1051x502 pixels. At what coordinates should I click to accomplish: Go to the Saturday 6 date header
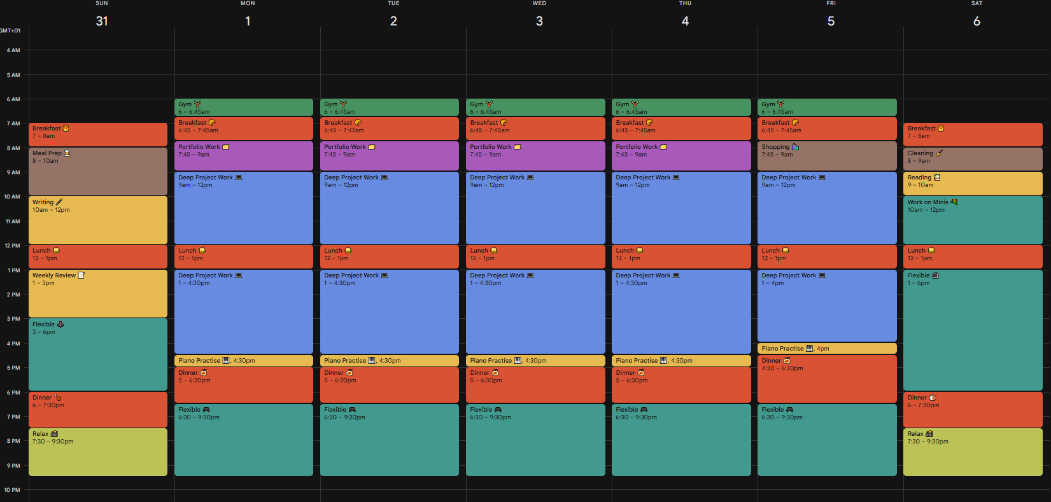click(x=977, y=21)
